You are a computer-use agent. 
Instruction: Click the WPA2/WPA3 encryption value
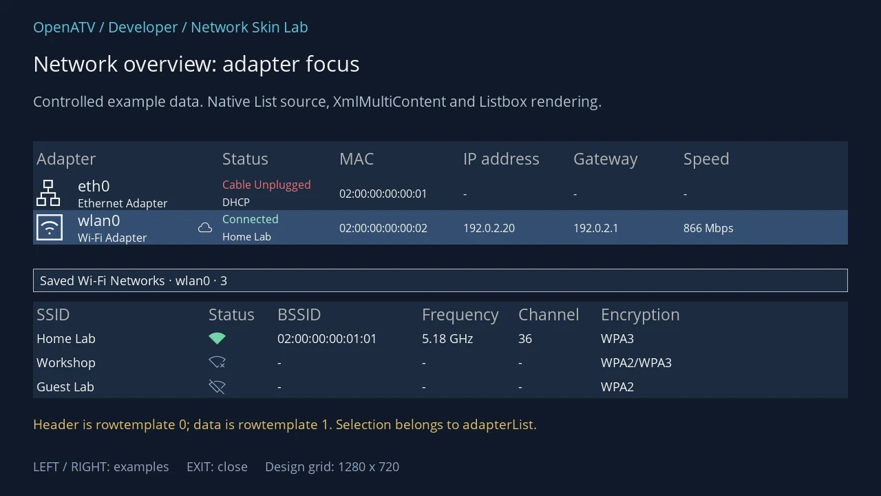(x=636, y=362)
